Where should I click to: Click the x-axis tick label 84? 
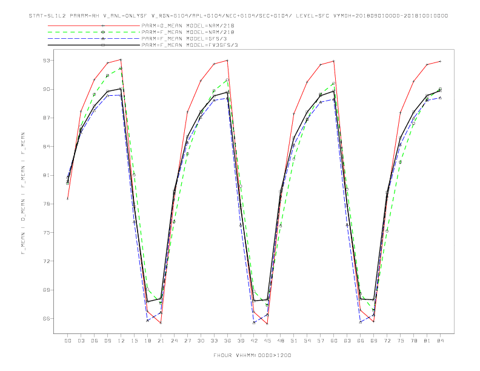(x=441, y=341)
